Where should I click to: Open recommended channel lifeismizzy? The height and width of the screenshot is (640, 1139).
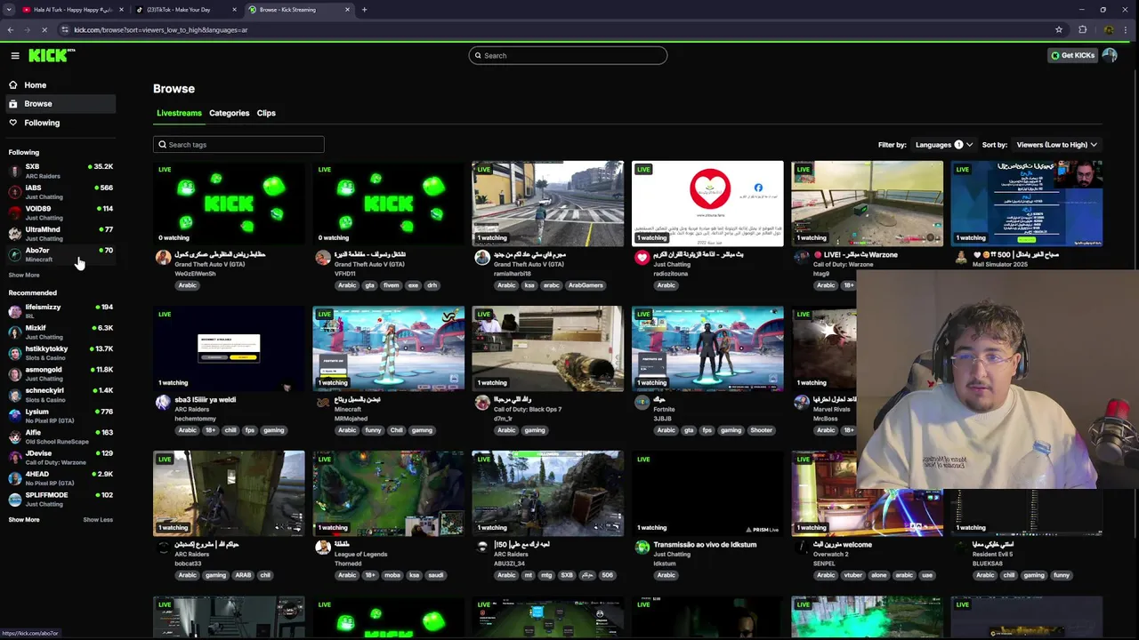coord(61,311)
